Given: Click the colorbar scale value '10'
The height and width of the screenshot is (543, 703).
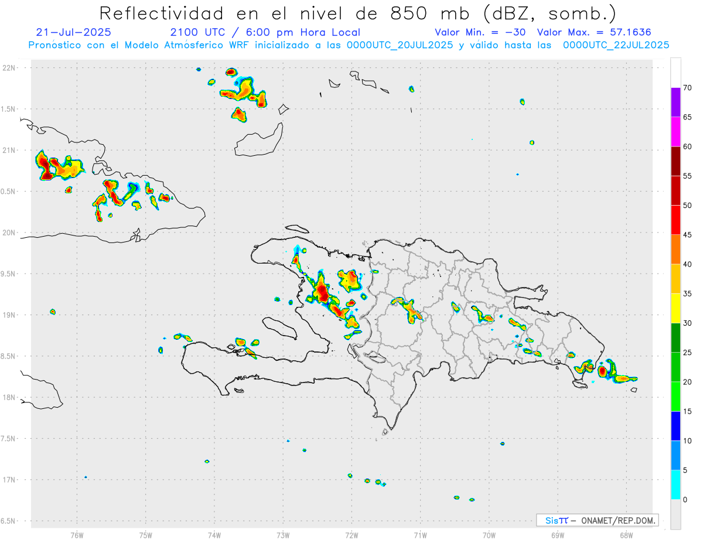Looking at the screenshot, I should 688,441.
